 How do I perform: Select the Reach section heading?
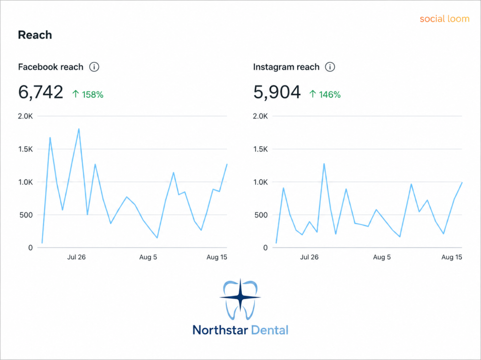click(35, 35)
